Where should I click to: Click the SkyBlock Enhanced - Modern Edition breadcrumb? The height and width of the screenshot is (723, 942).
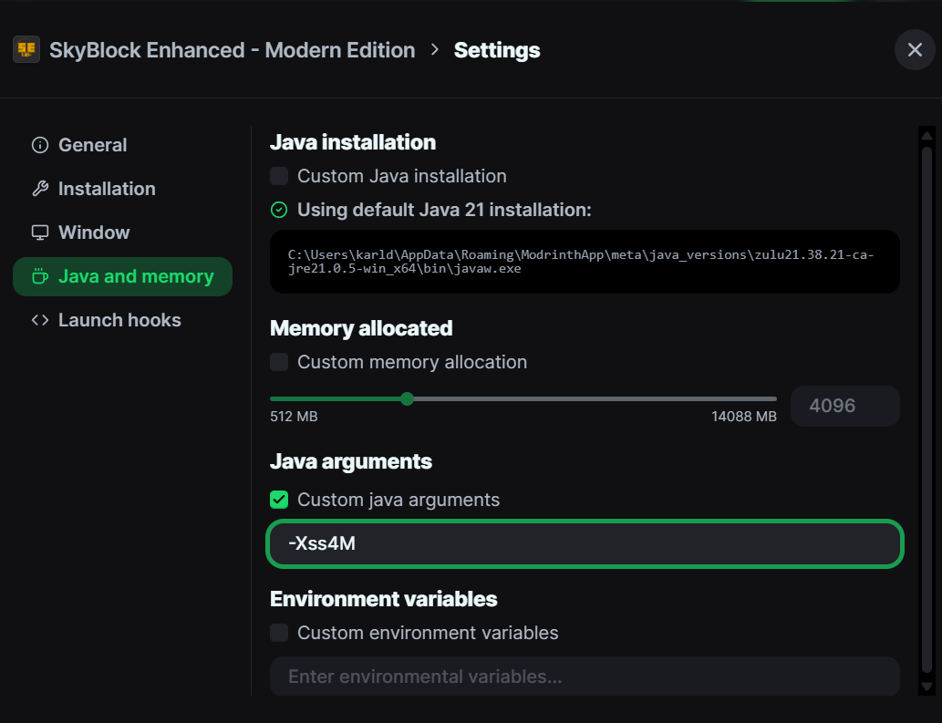(x=232, y=50)
